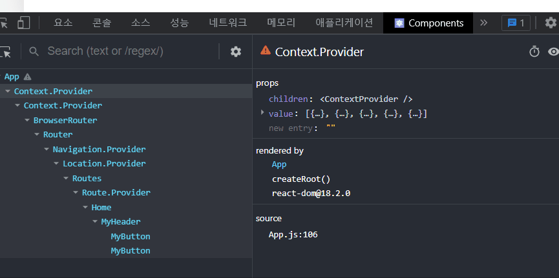Click the App link under rendered by

[279, 164]
